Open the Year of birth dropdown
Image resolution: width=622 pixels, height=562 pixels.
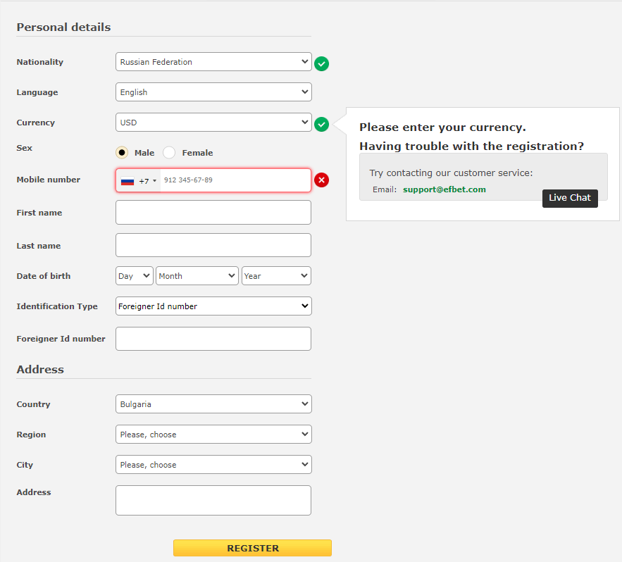point(276,275)
